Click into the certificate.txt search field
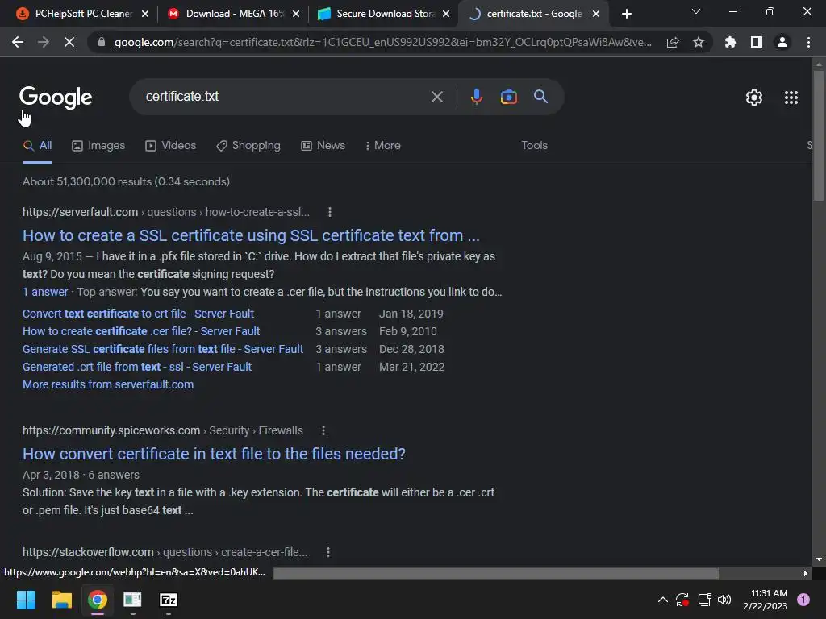826x619 pixels. (285, 97)
